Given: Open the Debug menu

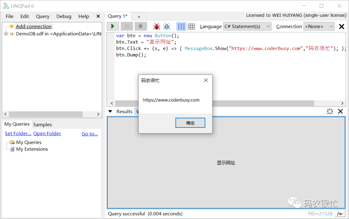Looking at the screenshot, I should (64, 16).
